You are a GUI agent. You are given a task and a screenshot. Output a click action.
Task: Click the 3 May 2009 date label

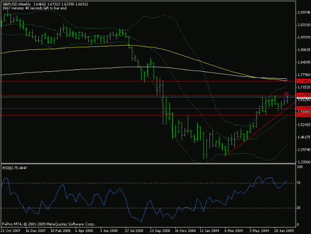pyautogui.click(x=259, y=231)
